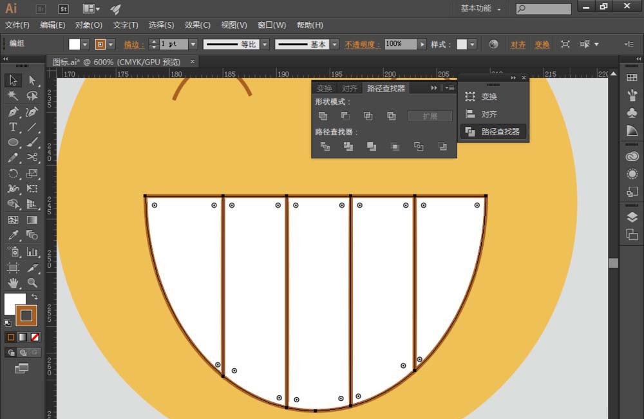Select the Rotate tool

13,173
